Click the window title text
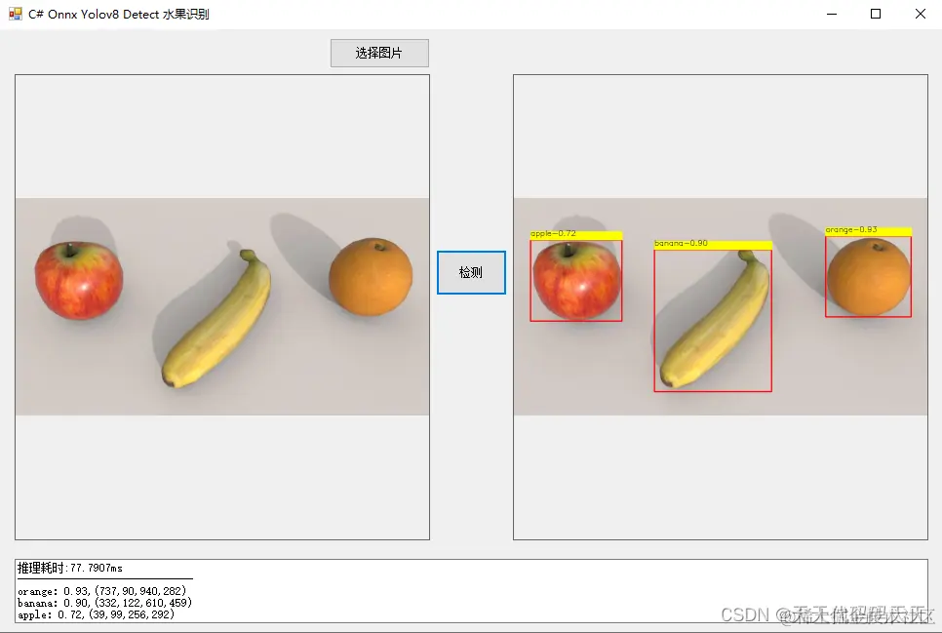The image size is (942, 633). (119, 14)
